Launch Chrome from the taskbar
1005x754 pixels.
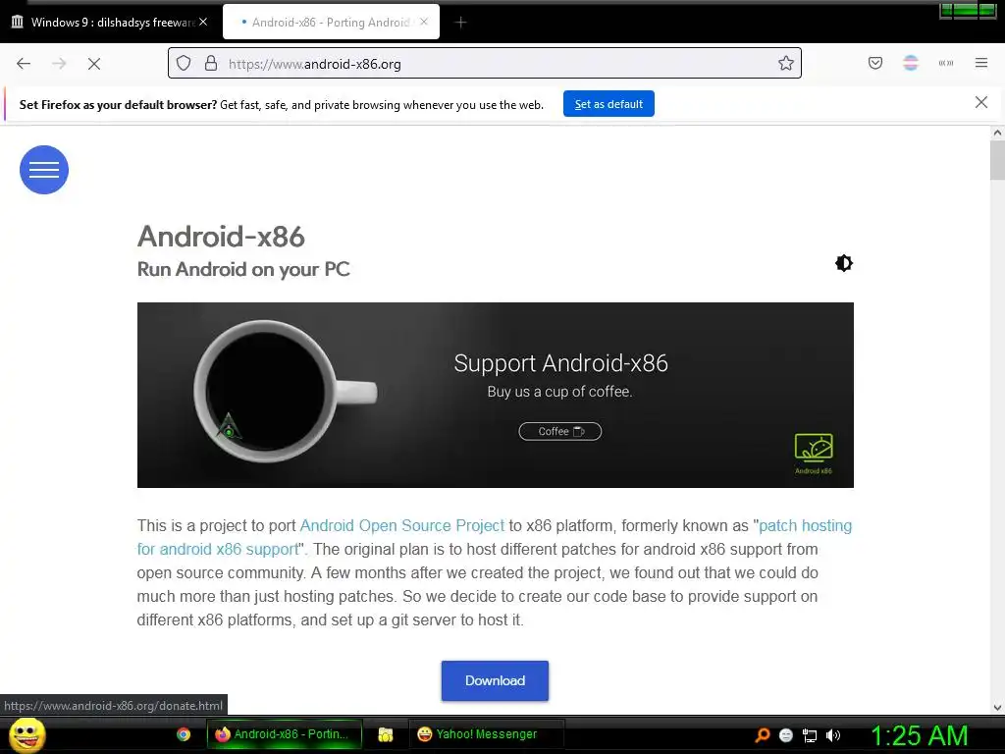click(x=184, y=734)
